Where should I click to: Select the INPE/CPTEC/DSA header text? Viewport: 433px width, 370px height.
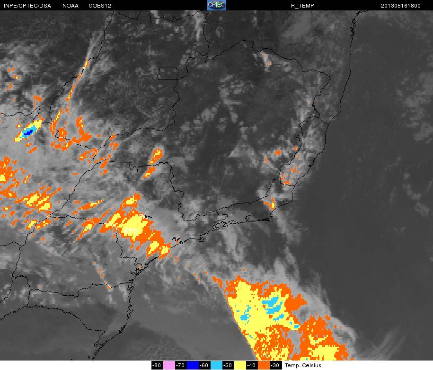point(27,6)
